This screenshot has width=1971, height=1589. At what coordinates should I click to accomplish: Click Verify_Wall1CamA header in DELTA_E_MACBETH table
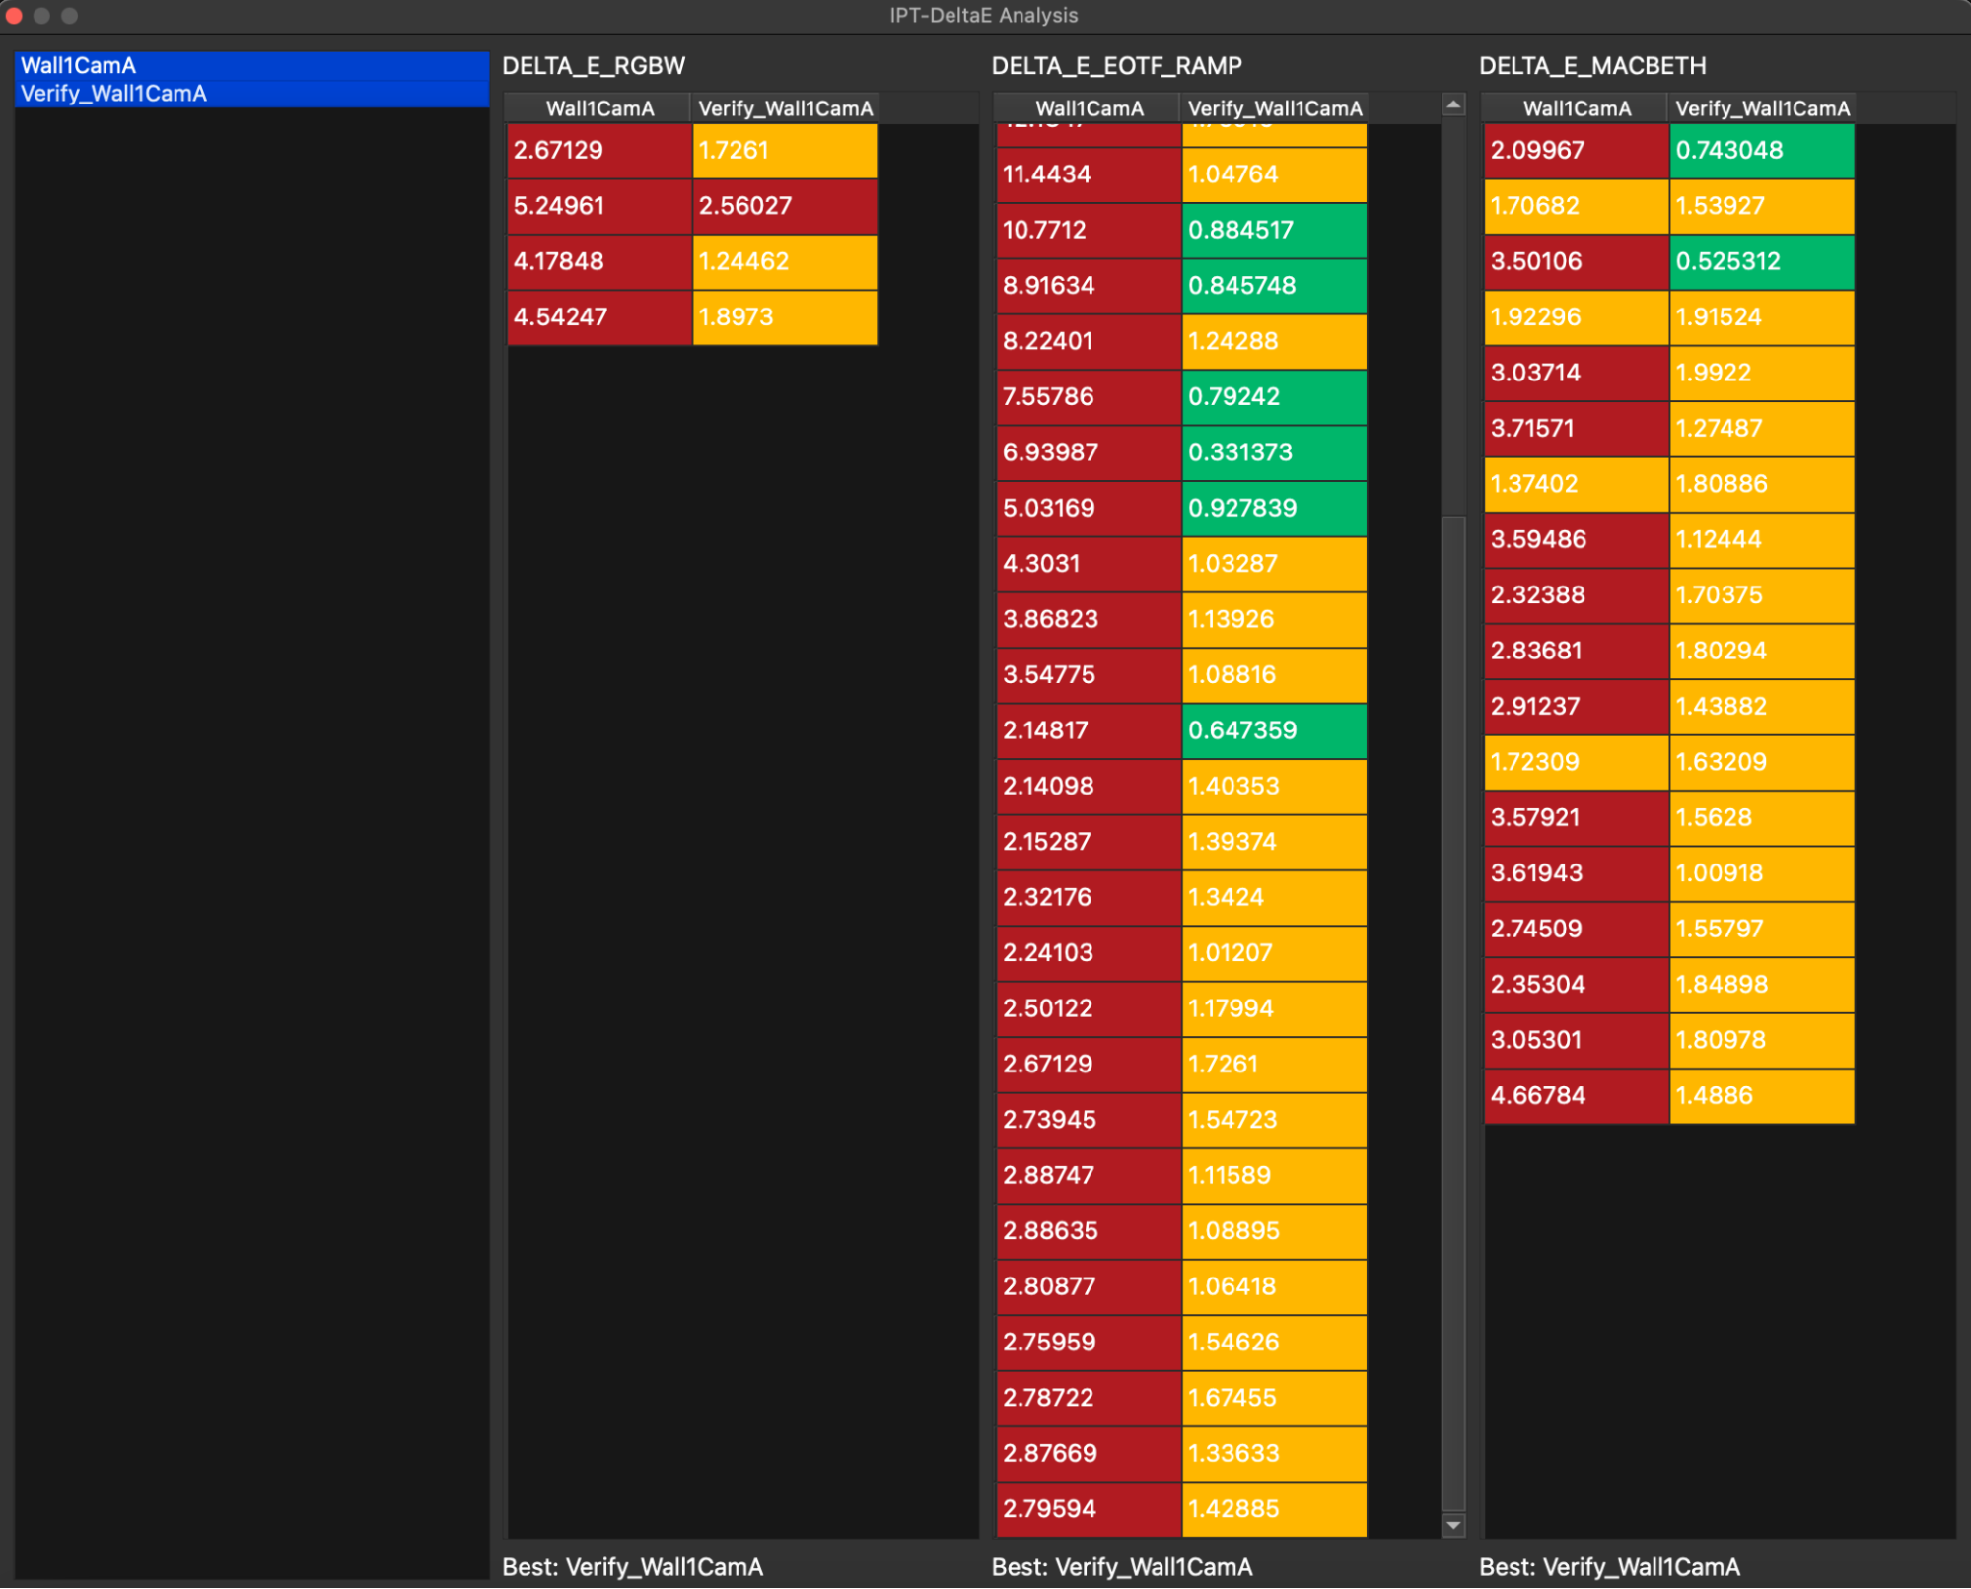[1761, 108]
